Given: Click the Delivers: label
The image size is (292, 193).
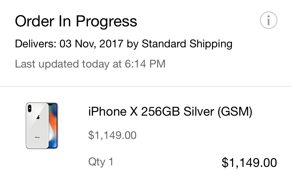Looking at the screenshot, I should (x=36, y=44).
